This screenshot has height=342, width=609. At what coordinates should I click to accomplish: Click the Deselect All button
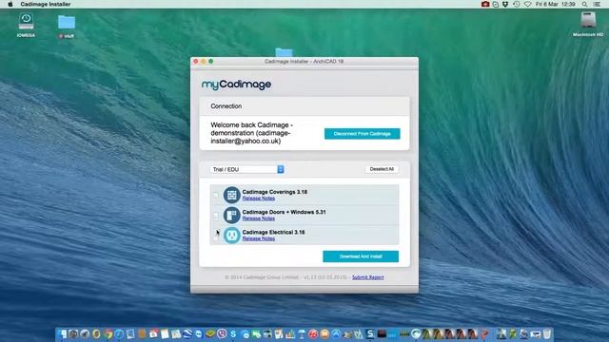pyautogui.click(x=382, y=169)
